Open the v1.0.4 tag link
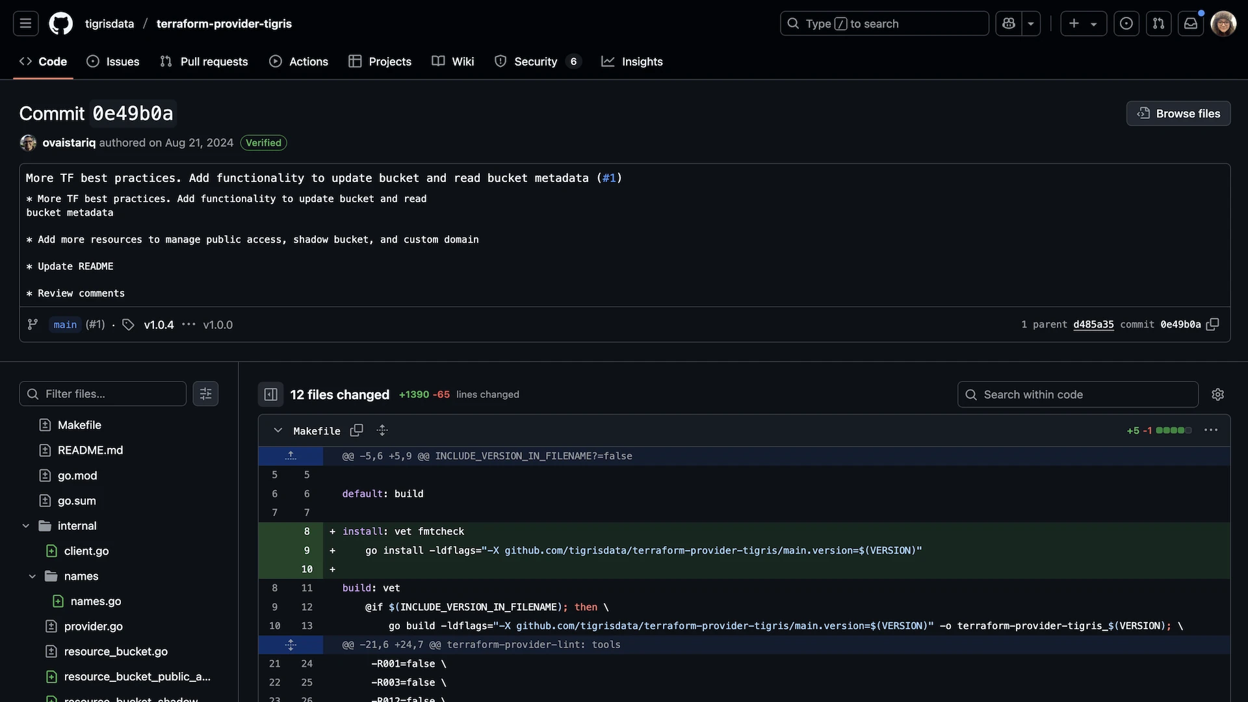 tap(159, 324)
